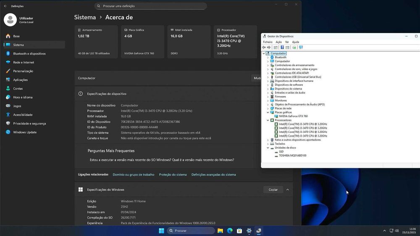420x236 pixels.
Task: Open Definições avançadas do sistema link
Action: pyautogui.click(x=214, y=174)
